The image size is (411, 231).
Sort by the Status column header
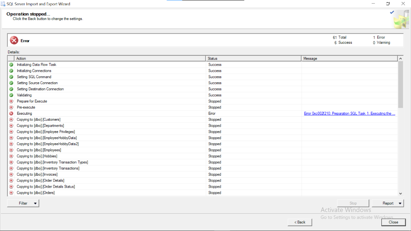(254, 59)
